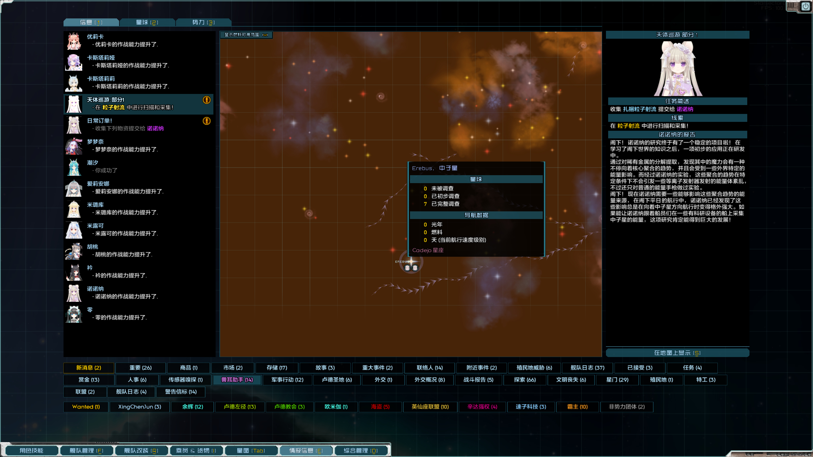Viewport: 813px width, 457px height.
Task: Click 胡桃 character portrait entry
Action: click(x=74, y=251)
